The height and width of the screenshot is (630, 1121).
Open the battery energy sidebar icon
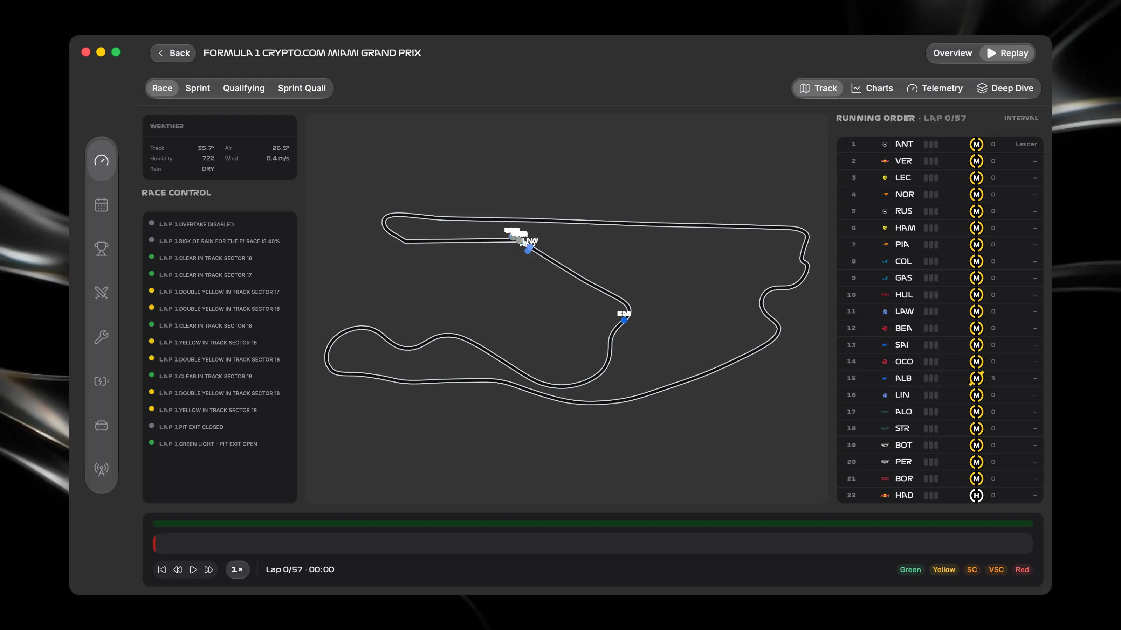tap(101, 381)
